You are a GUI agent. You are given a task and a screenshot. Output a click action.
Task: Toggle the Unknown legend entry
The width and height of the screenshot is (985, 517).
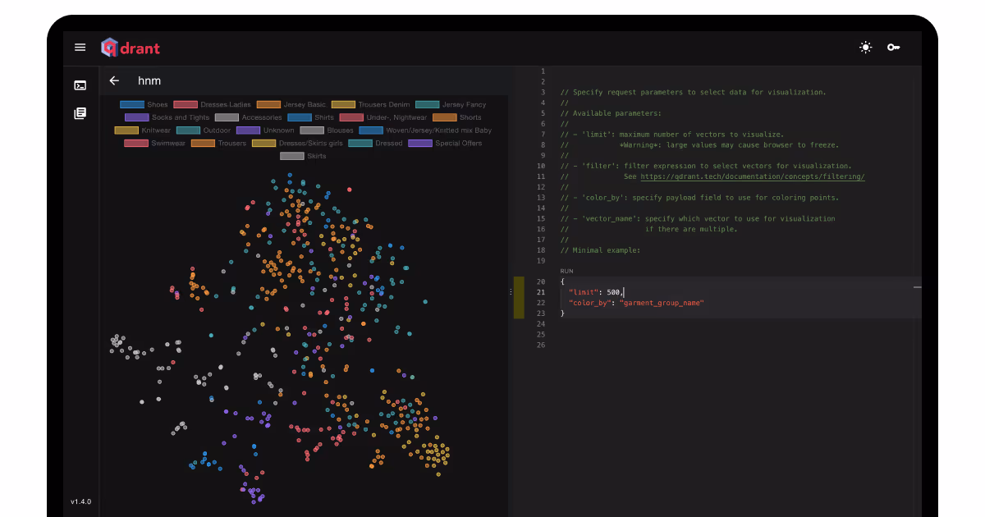[x=265, y=130]
